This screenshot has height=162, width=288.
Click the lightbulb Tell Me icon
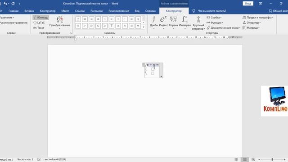193,11
